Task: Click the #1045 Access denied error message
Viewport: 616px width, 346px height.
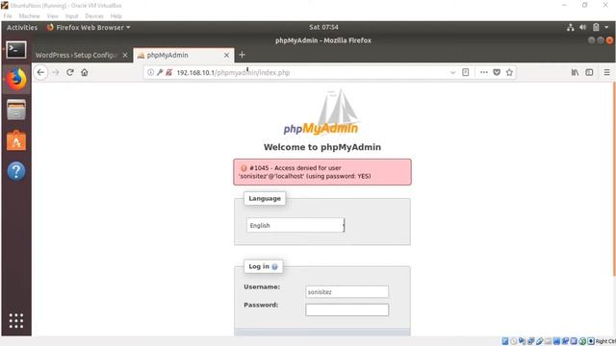Action: click(x=322, y=172)
